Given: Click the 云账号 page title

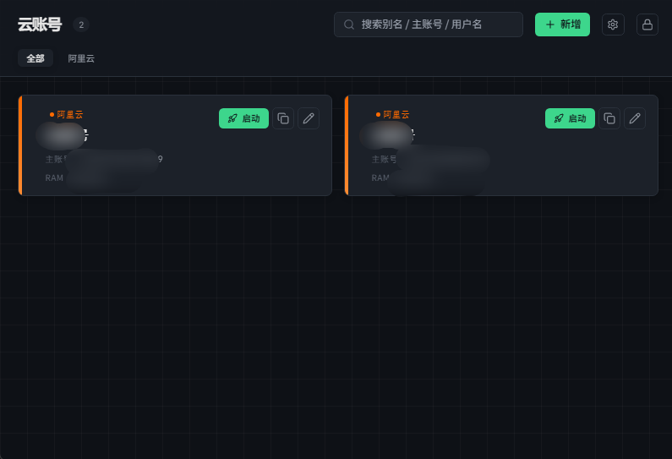Looking at the screenshot, I should 40,25.
